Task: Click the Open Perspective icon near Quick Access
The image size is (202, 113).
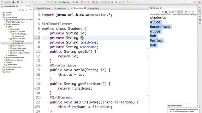Action: pyautogui.click(x=195, y=2)
